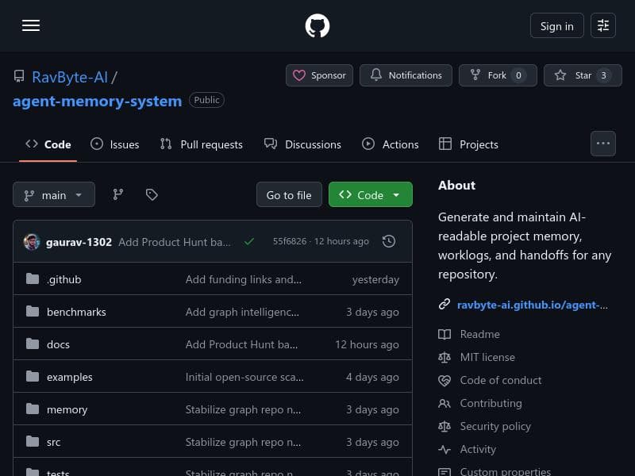Go to the GitHub homepage logo
Image resolution: width=635 pixels, height=476 pixels.
point(317,25)
